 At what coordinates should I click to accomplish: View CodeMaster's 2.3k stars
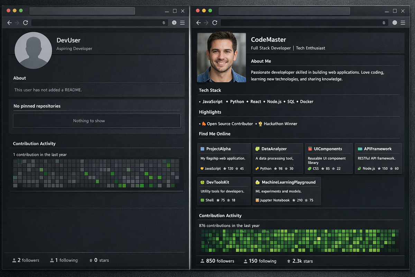[x=300, y=261]
